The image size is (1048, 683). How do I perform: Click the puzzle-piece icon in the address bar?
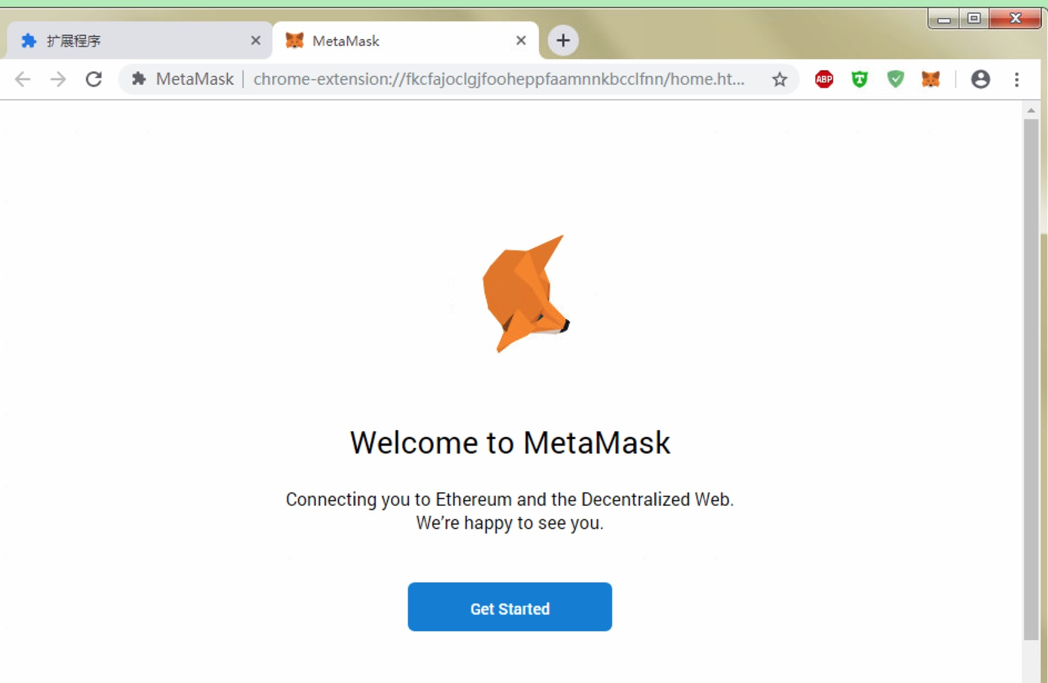coord(138,79)
